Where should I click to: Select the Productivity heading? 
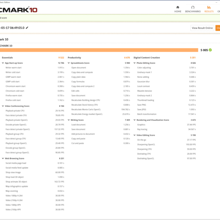coord(74,58)
